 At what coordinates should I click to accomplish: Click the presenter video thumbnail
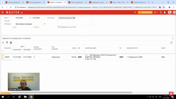point(24,82)
